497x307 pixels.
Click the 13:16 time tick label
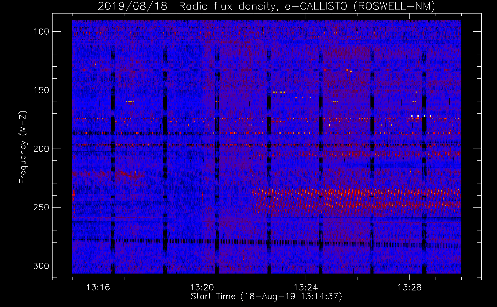pyautogui.click(x=98, y=288)
